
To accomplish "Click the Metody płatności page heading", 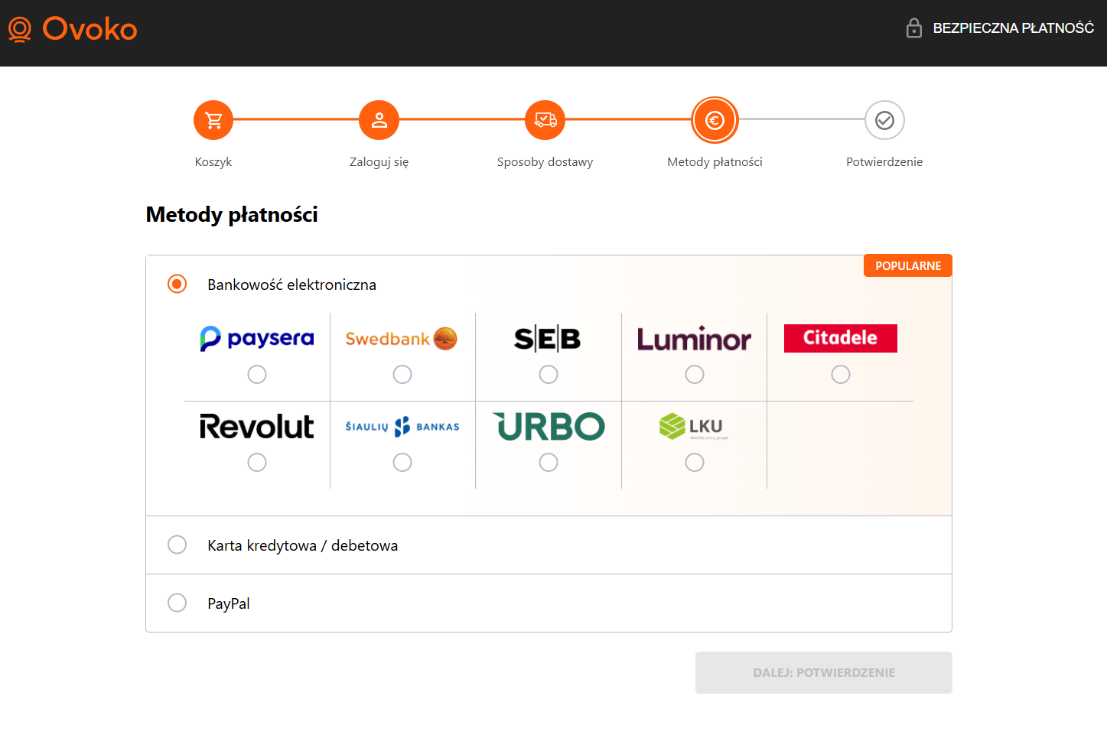I will [x=232, y=215].
